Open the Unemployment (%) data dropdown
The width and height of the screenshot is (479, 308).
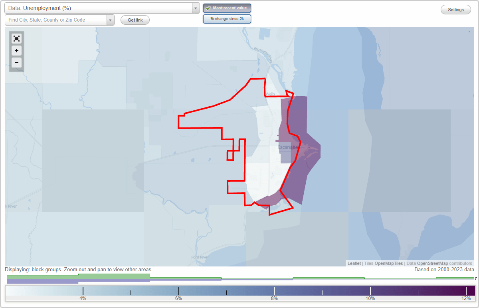(100, 8)
